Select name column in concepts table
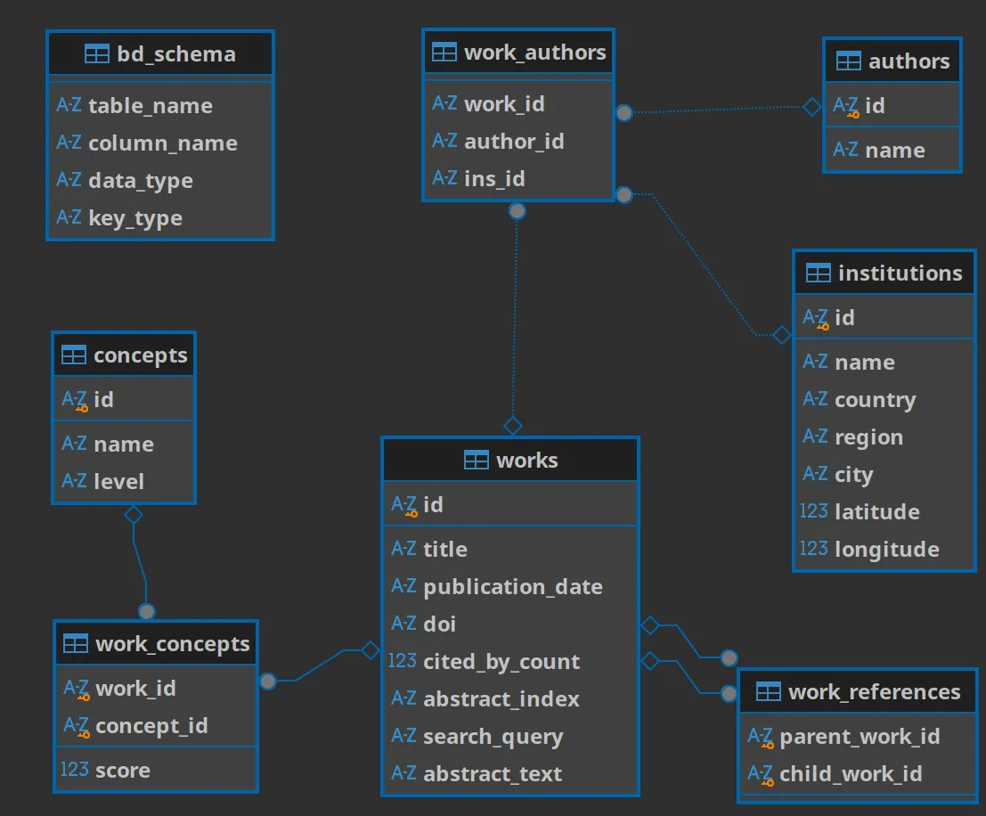The image size is (986, 816). point(124,444)
